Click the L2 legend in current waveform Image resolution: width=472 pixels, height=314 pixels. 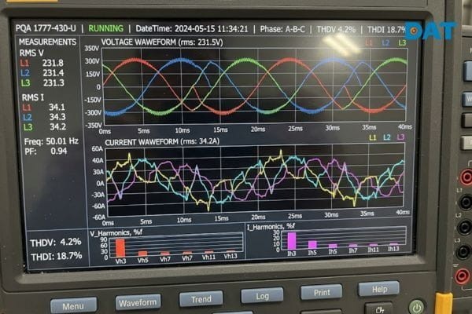386,137
